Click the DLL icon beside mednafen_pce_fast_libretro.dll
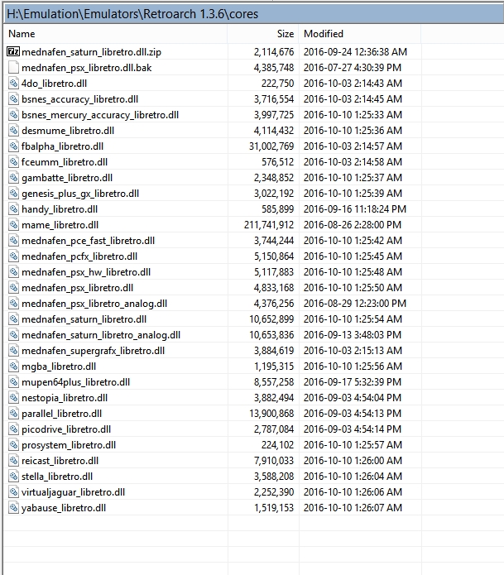Image resolution: width=504 pixels, height=575 pixels. tap(13, 241)
